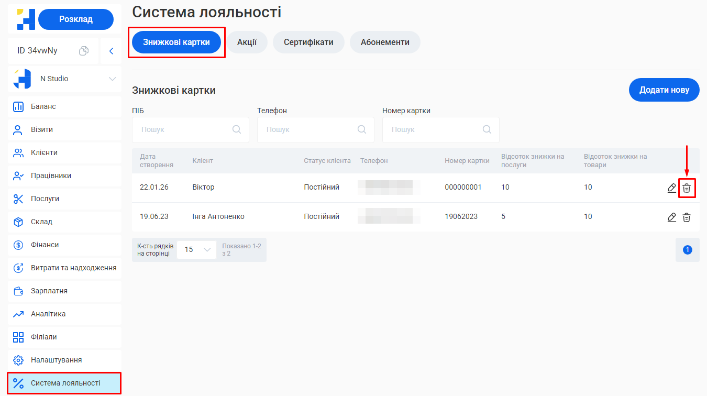Click the Послуги scissors icon

[x=18, y=199]
